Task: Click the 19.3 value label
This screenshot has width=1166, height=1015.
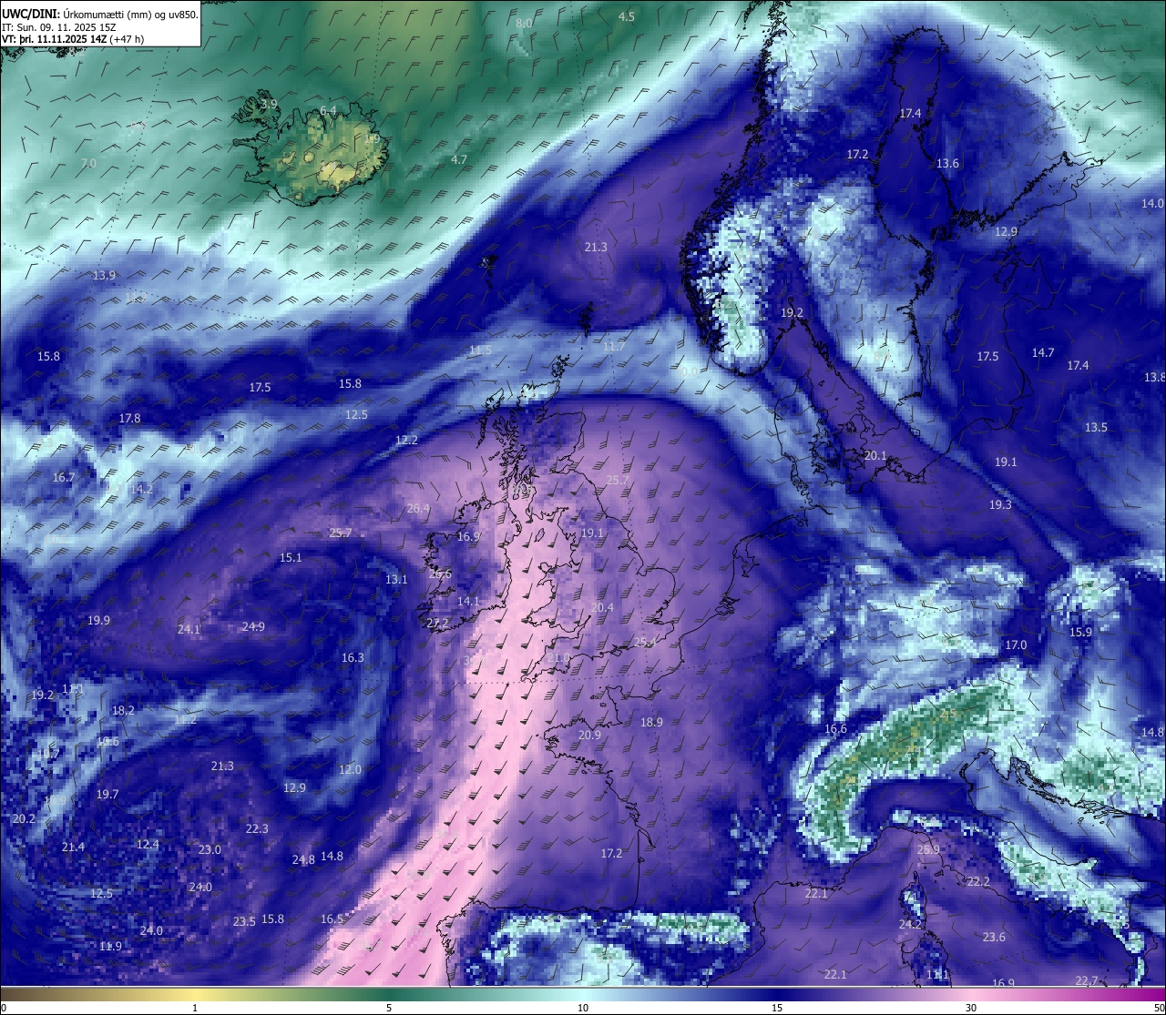Action: tap(1000, 504)
